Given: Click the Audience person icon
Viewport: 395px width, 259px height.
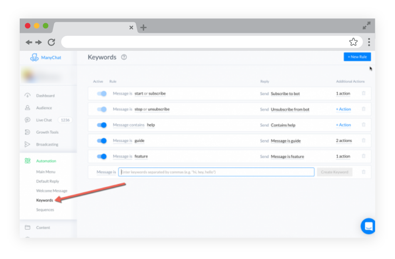Looking at the screenshot, I should (28, 108).
